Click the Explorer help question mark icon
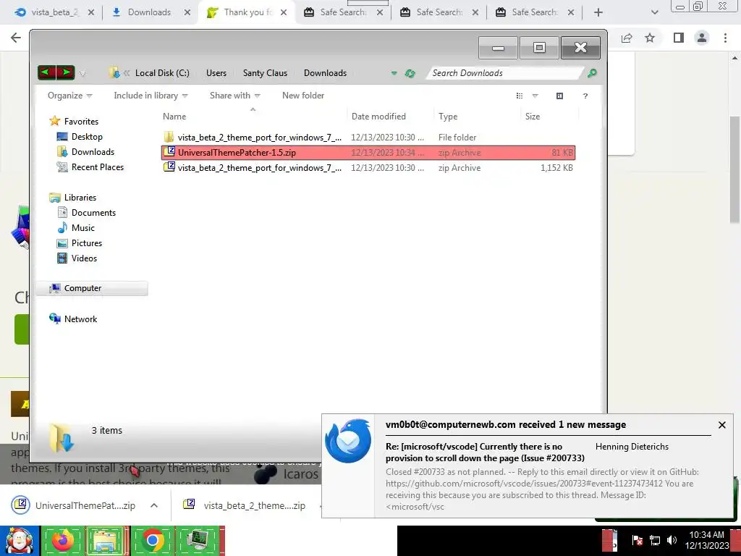 point(585,96)
